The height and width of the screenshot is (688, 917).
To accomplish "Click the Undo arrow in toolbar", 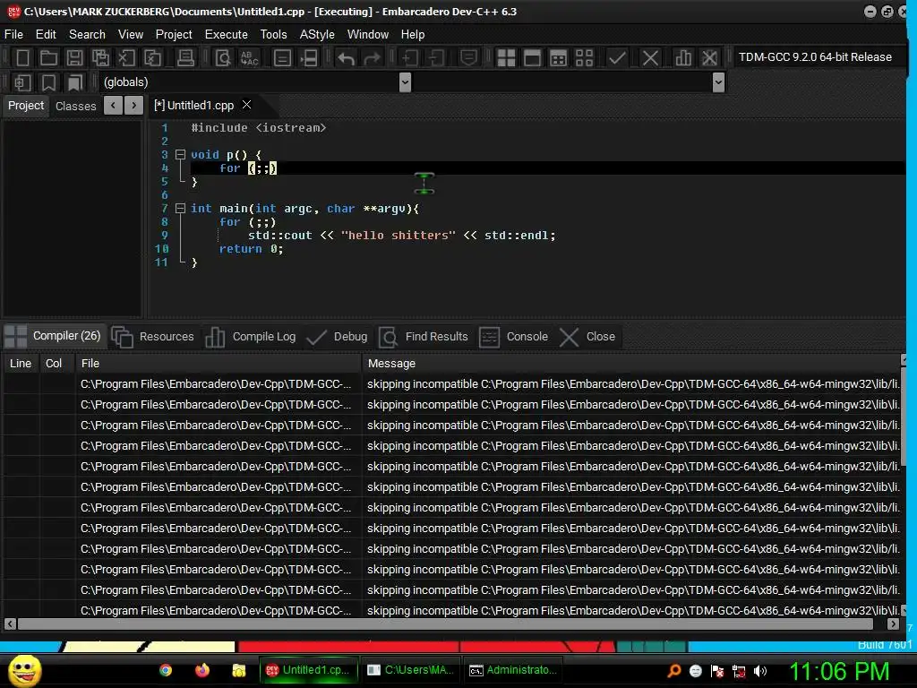I will [x=347, y=57].
